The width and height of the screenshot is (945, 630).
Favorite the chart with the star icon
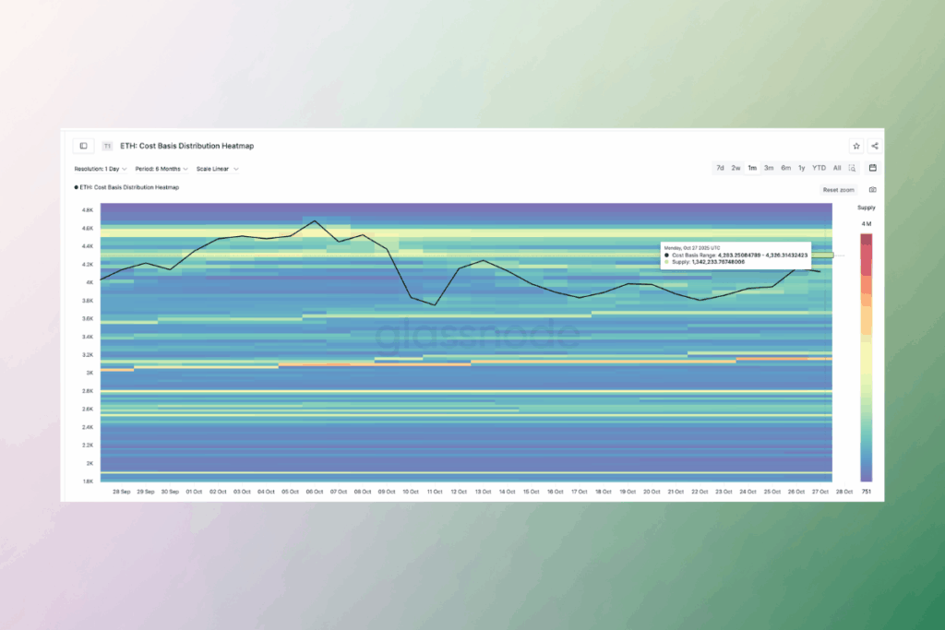tap(856, 146)
